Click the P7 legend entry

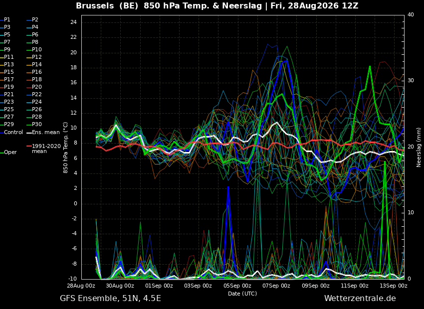pyautogui.click(x=5, y=42)
